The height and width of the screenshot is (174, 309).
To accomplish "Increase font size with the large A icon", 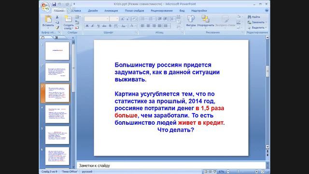I will 122,19.
